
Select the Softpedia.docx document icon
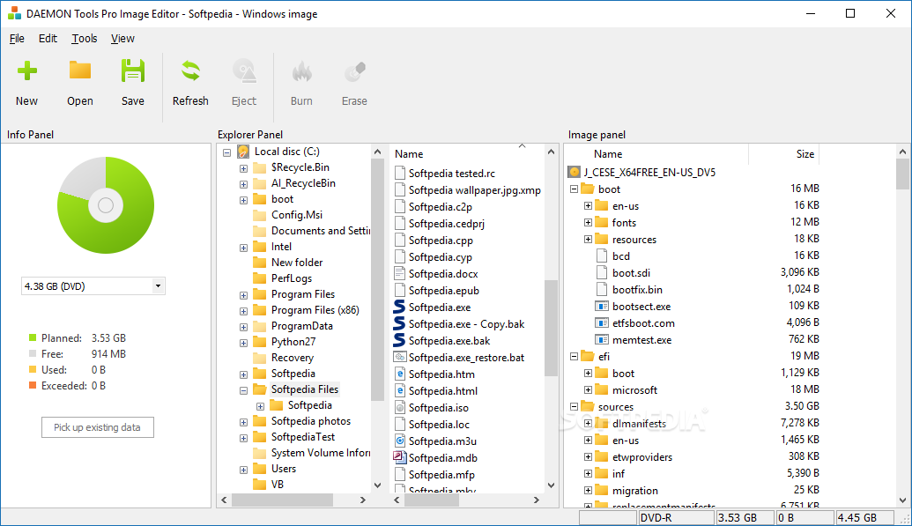(399, 273)
